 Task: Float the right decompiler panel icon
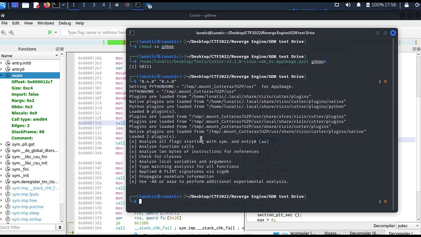tap(414, 49)
